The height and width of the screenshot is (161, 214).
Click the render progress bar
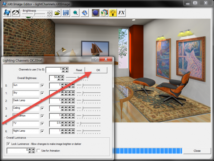point(148,151)
